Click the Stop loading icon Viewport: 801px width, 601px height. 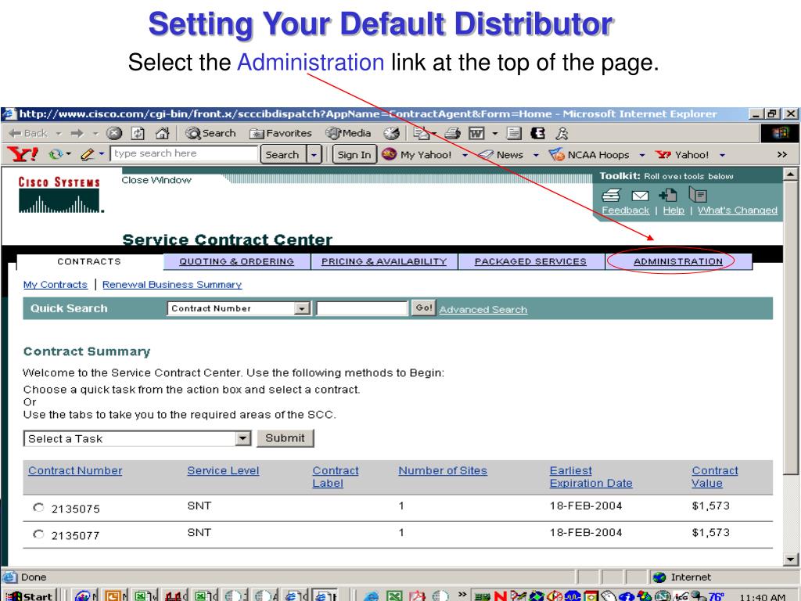[114, 133]
